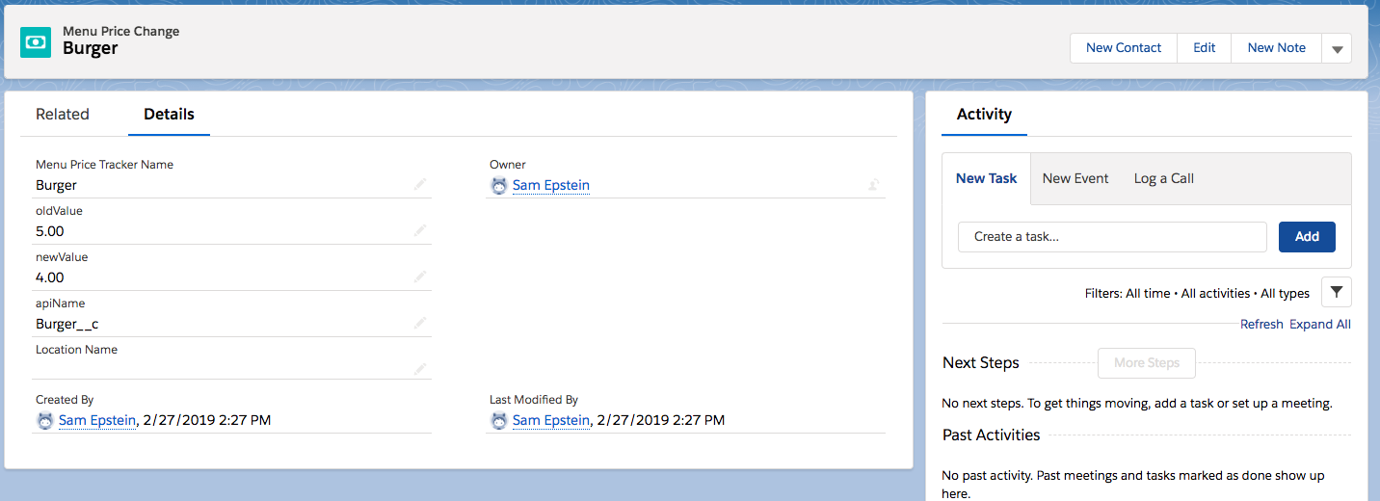
Task: Click the More Steps button
Action: [1147, 363]
